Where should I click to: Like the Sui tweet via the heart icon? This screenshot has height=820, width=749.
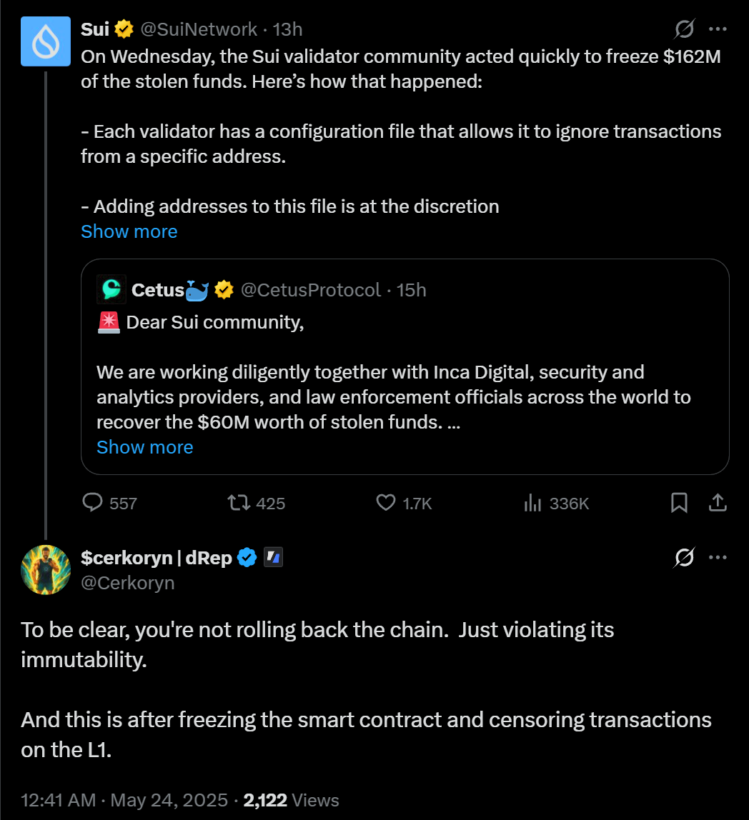pyautogui.click(x=386, y=503)
